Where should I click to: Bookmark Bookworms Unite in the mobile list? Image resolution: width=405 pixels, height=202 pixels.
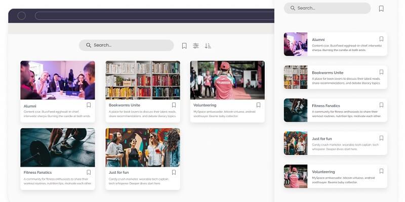coord(382,72)
